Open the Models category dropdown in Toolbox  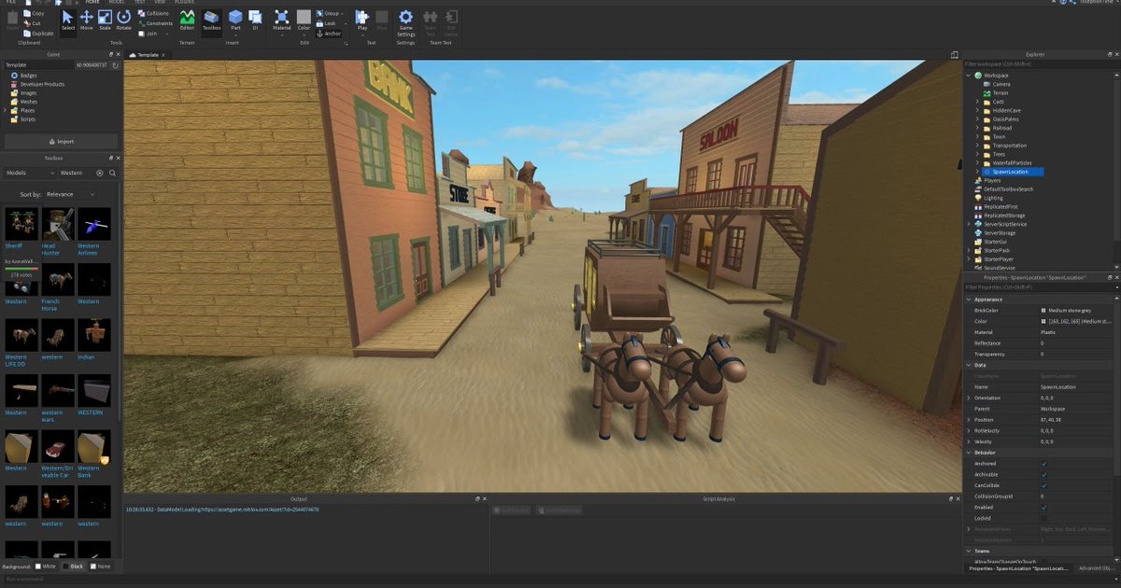(x=29, y=173)
